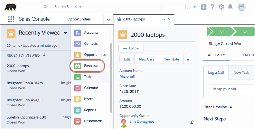Viewport: 255px width, 129px height.
Task: Click the favorites star icon
Action: pos(189,7)
